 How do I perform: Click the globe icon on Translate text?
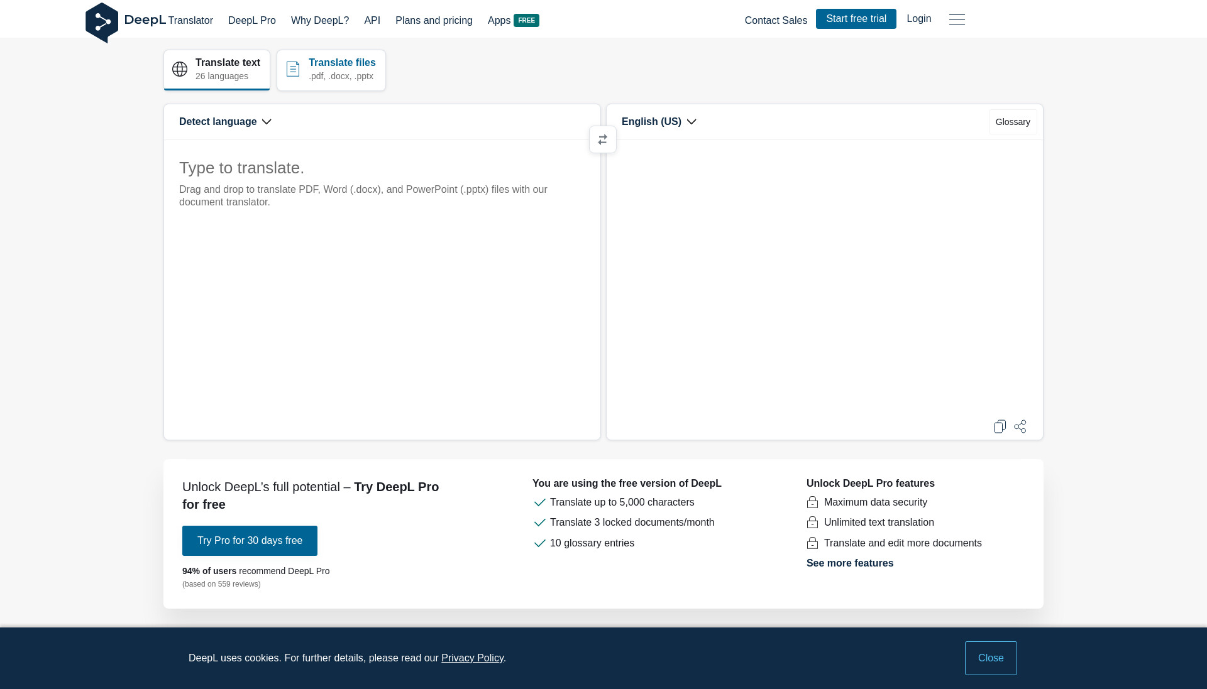(180, 69)
